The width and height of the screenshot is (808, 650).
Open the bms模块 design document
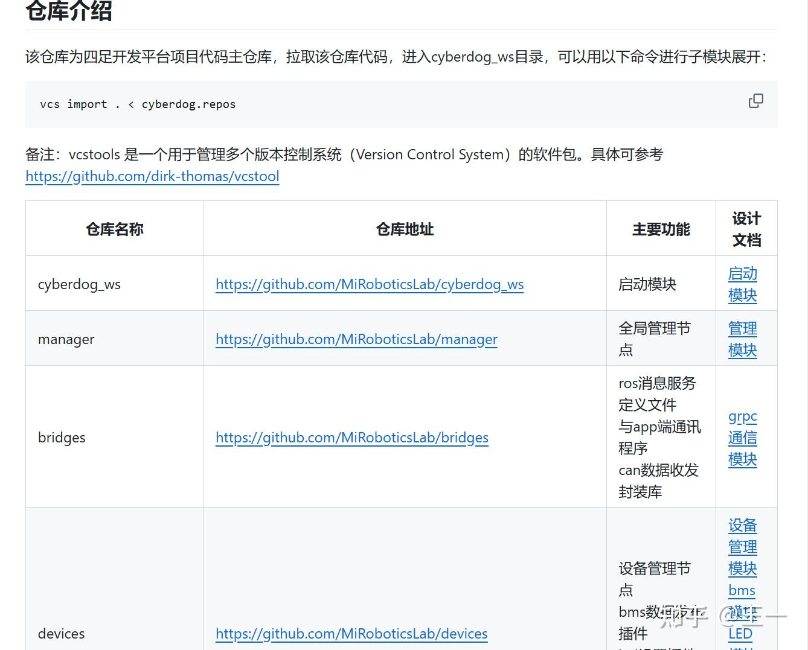tap(742, 590)
